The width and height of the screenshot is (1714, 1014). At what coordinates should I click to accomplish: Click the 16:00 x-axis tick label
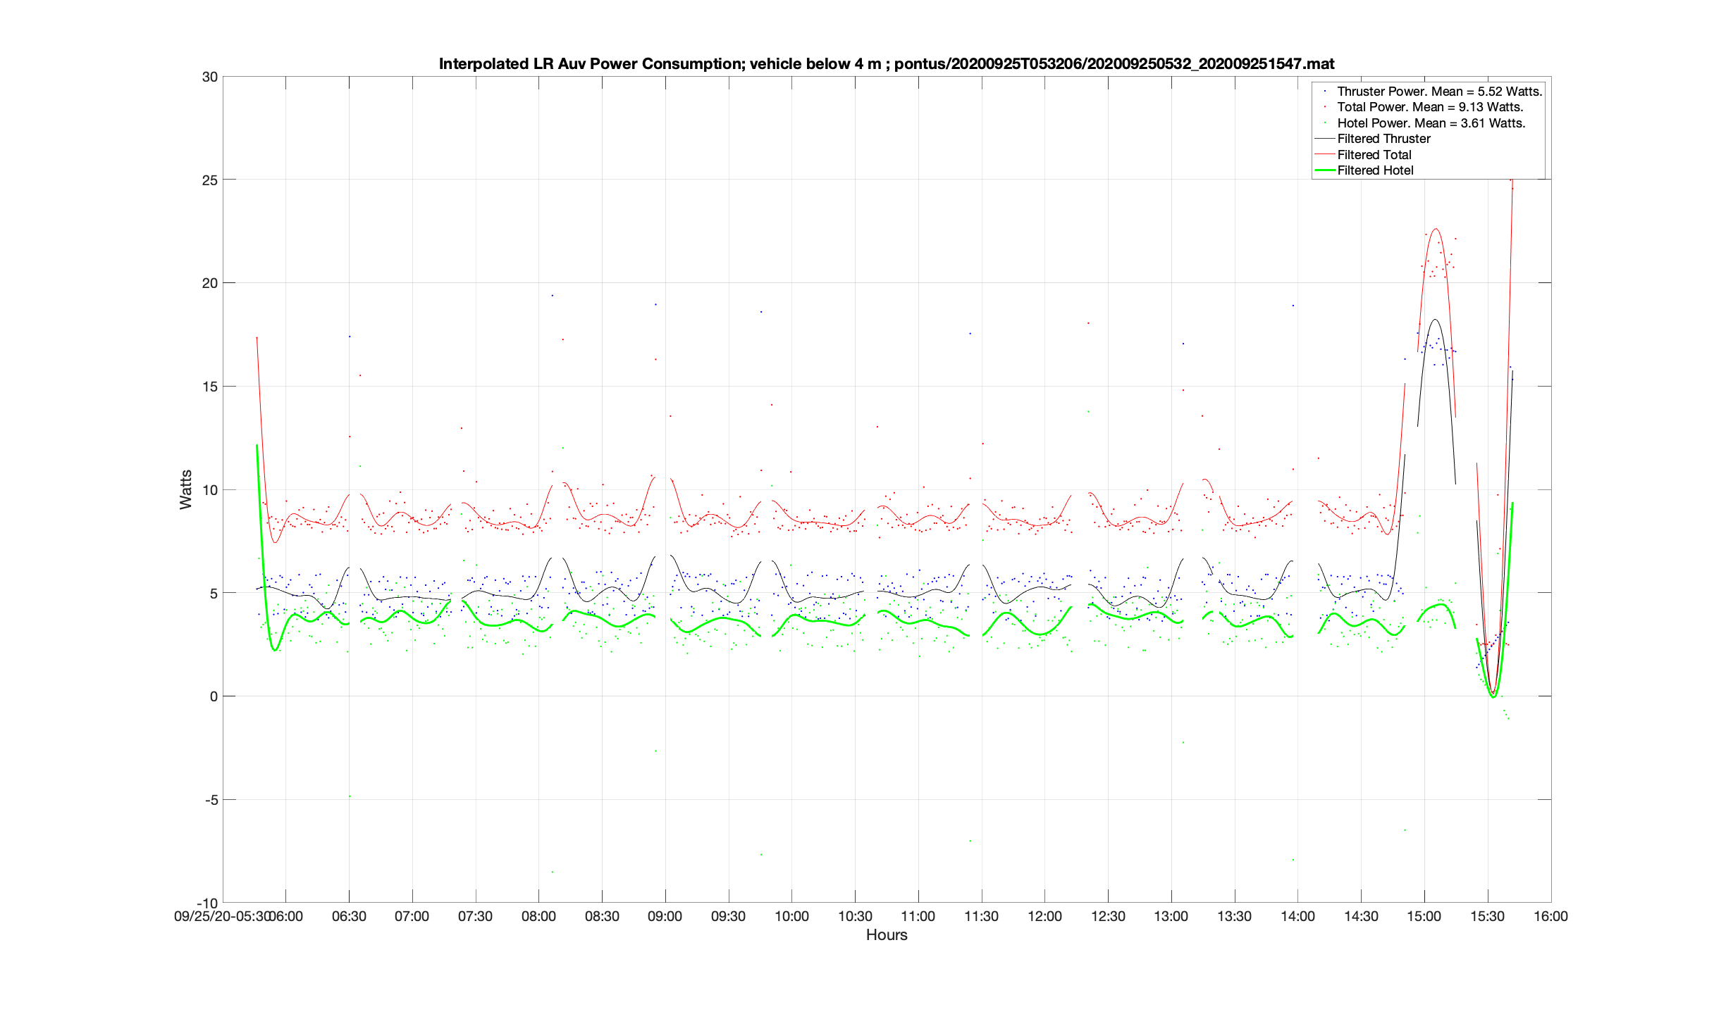pyautogui.click(x=1550, y=917)
